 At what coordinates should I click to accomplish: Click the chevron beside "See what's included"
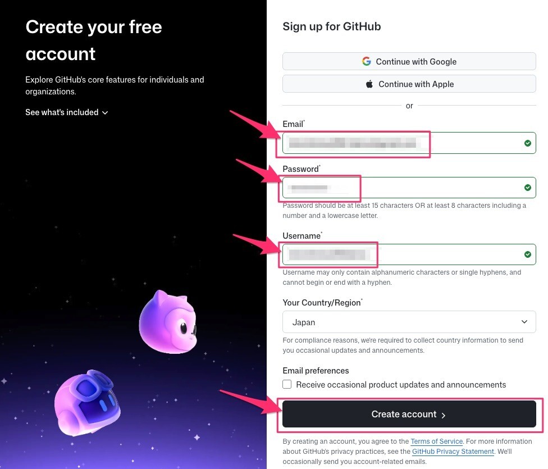[104, 112]
